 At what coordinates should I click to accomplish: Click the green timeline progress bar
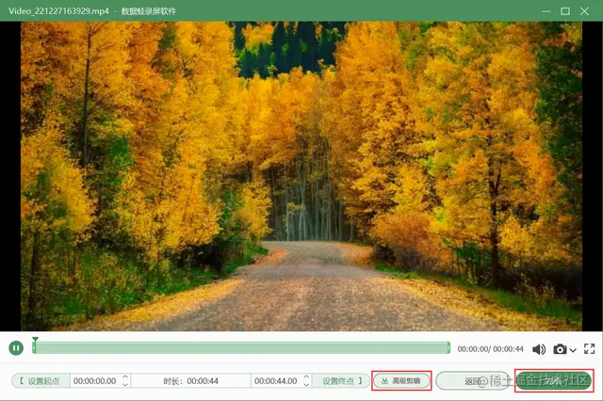[241, 348]
